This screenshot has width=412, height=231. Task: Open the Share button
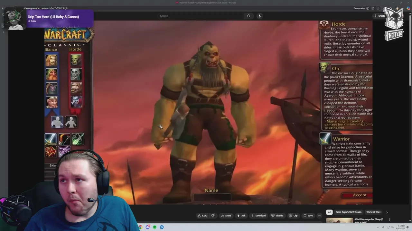[x=226, y=216]
